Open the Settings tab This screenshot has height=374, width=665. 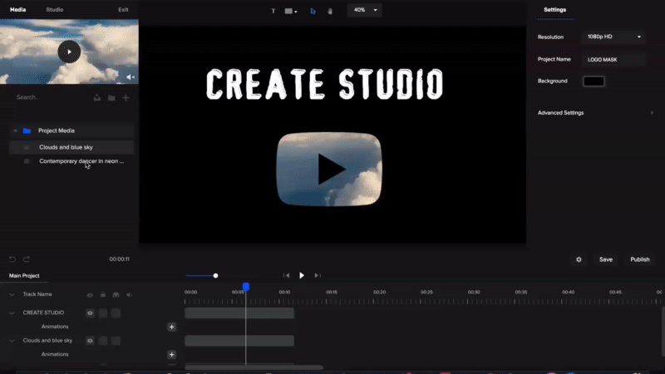(x=554, y=10)
